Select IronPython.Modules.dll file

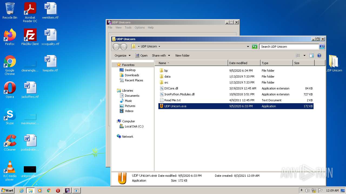point(179,94)
